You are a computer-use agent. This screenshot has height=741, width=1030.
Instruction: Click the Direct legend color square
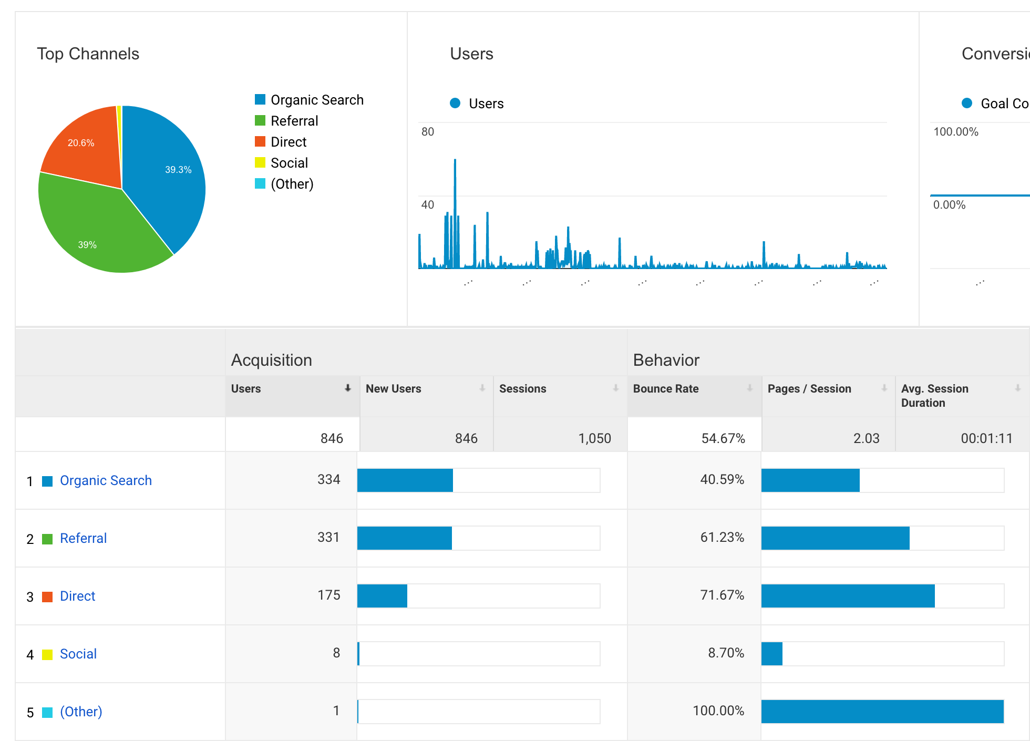click(260, 141)
